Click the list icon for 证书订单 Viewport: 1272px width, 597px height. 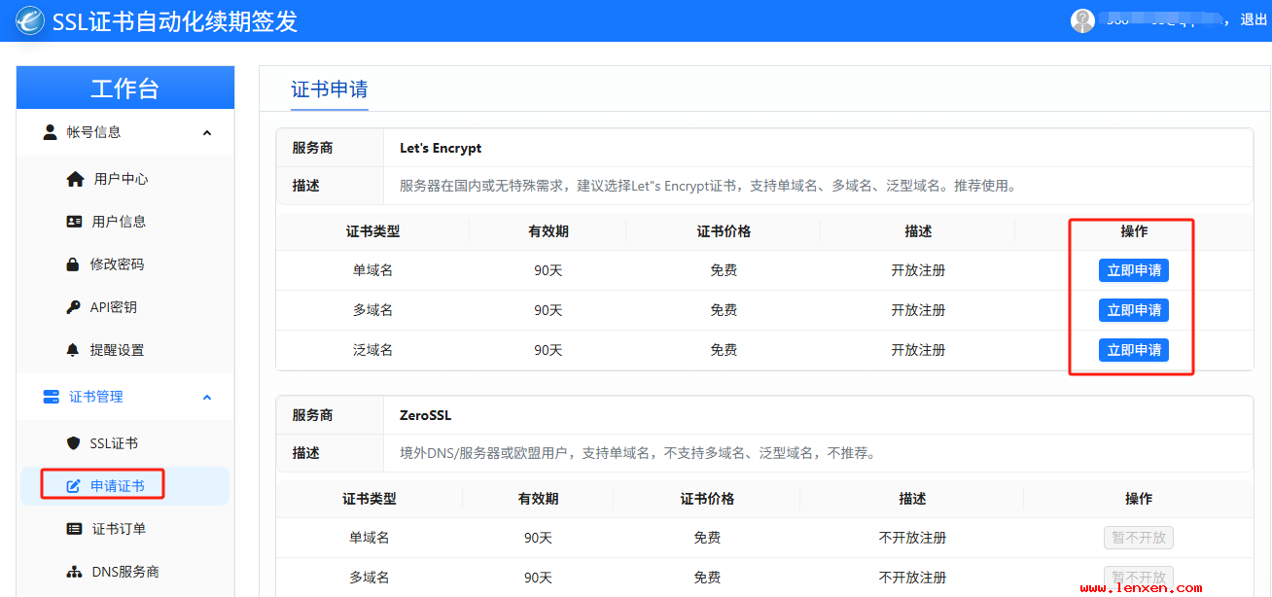pos(74,529)
